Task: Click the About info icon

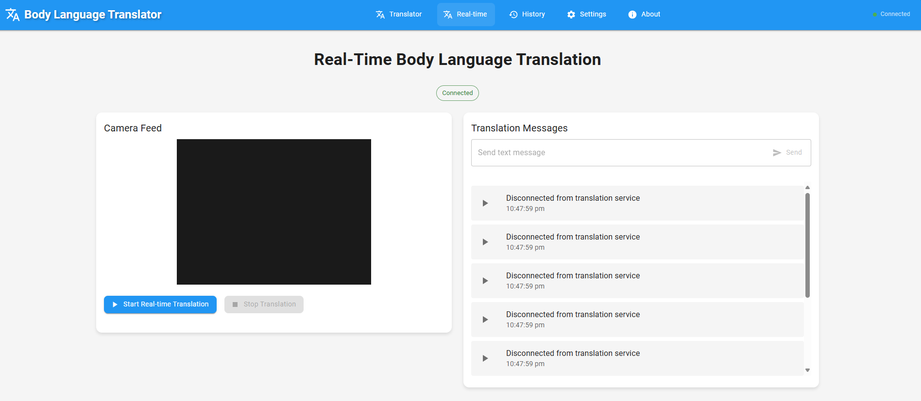Action: point(632,15)
